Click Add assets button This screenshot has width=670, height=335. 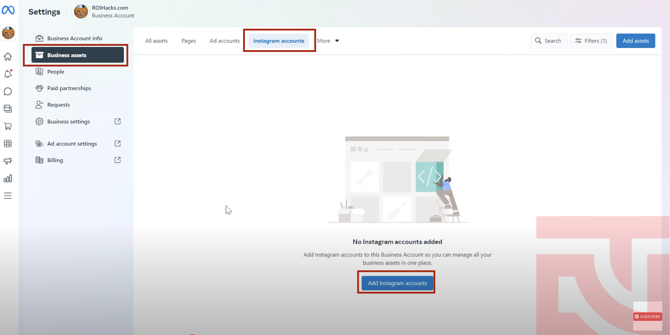point(635,41)
